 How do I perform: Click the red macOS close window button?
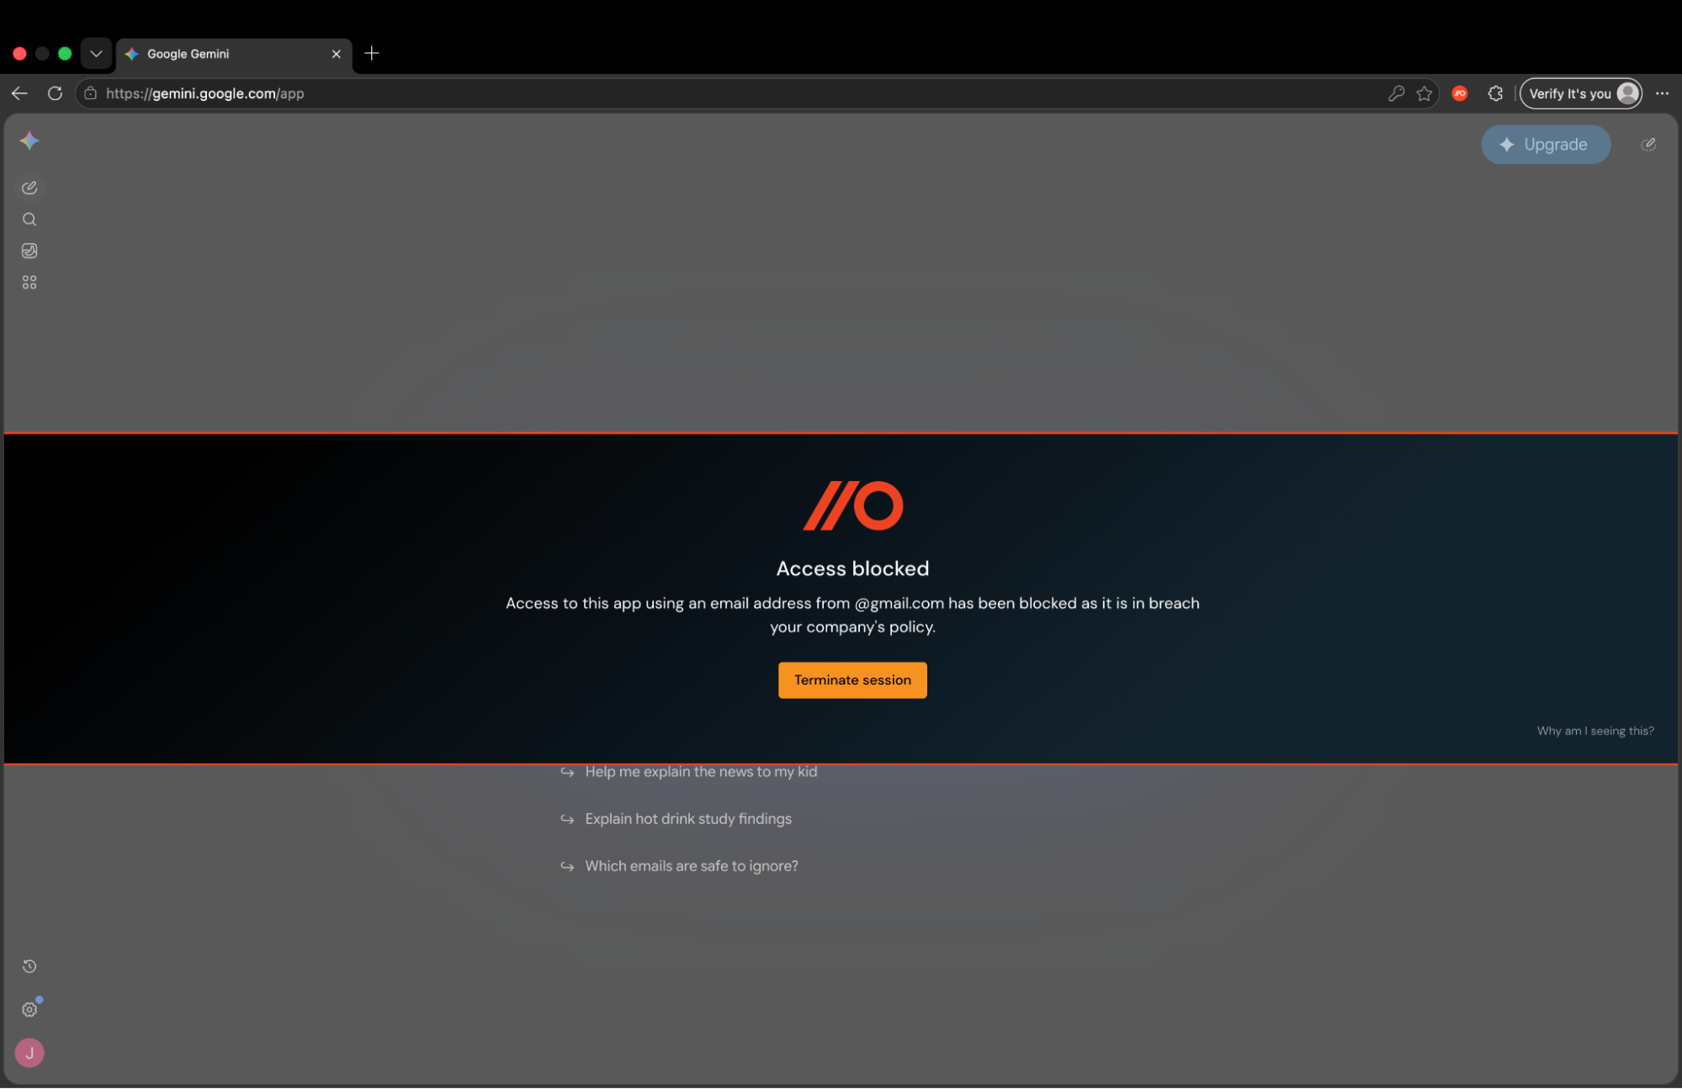pos(19,54)
